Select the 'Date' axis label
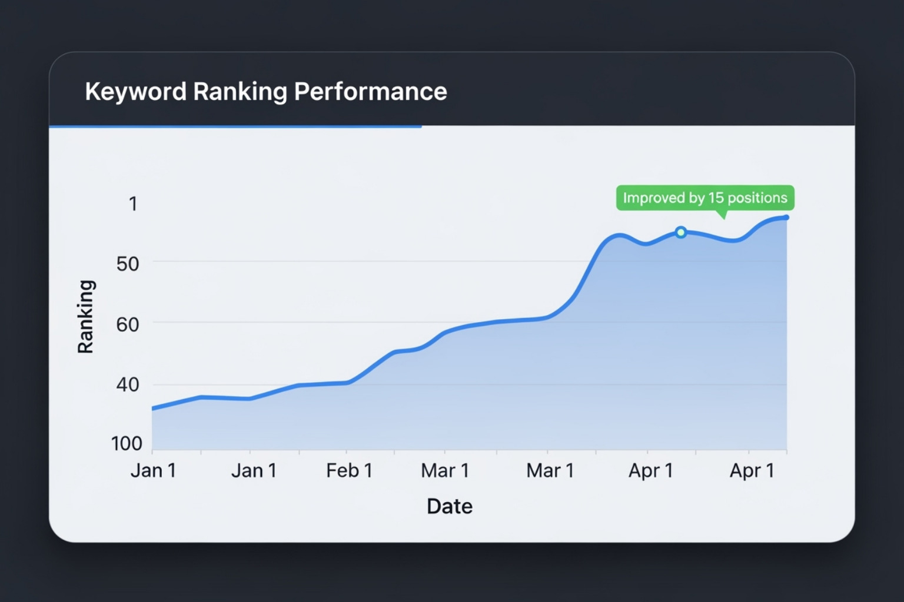 point(449,506)
